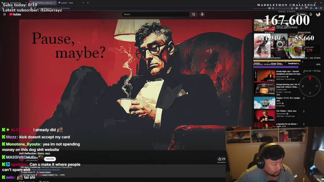Viewport: 324px width, 182px height.
Task: Click the Create button
Action: (301, 14)
